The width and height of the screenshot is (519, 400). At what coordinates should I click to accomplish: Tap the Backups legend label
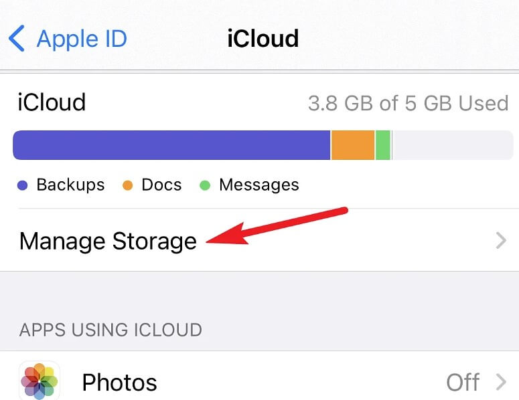click(70, 185)
